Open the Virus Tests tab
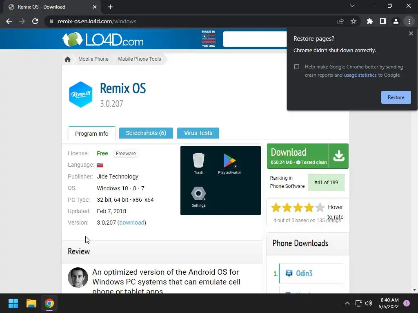 [198, 133]
